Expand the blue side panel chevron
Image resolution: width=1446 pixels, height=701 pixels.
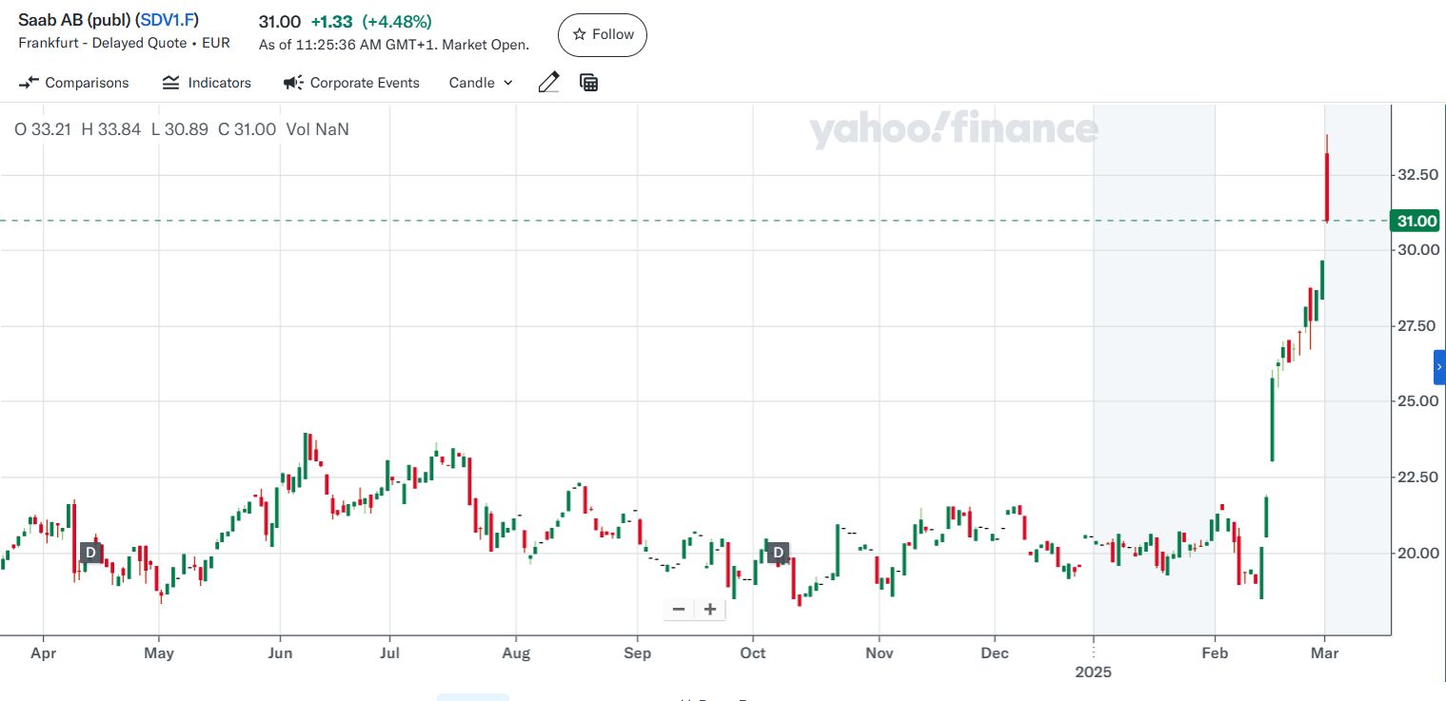click(1439, 366)
